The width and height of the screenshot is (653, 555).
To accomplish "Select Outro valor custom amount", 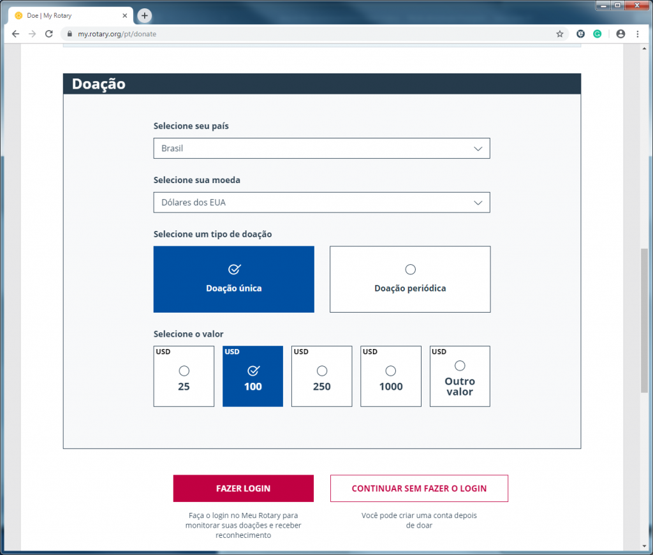I will click(459, 376).
